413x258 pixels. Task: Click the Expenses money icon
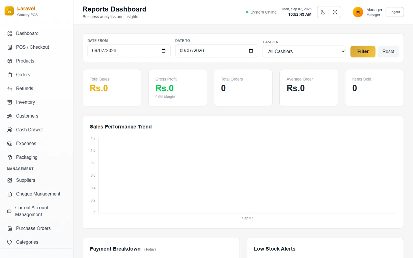pos(10,144)
